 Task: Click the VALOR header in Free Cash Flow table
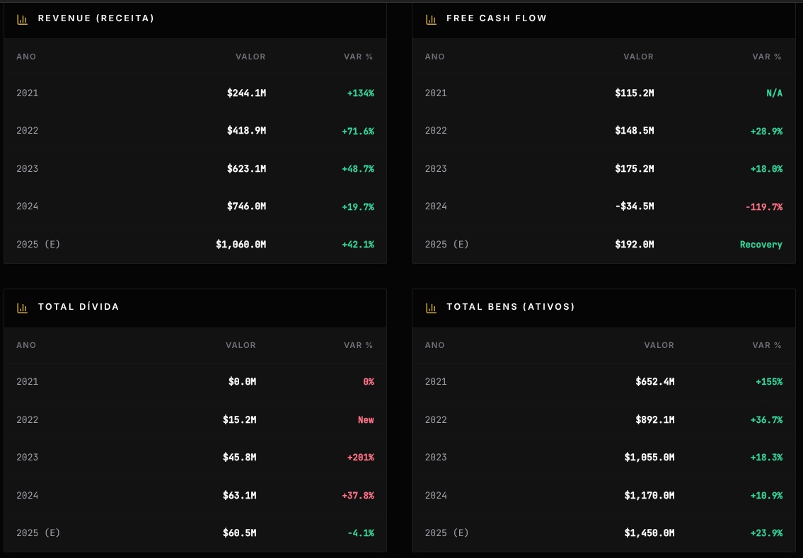tap(638, 57)
